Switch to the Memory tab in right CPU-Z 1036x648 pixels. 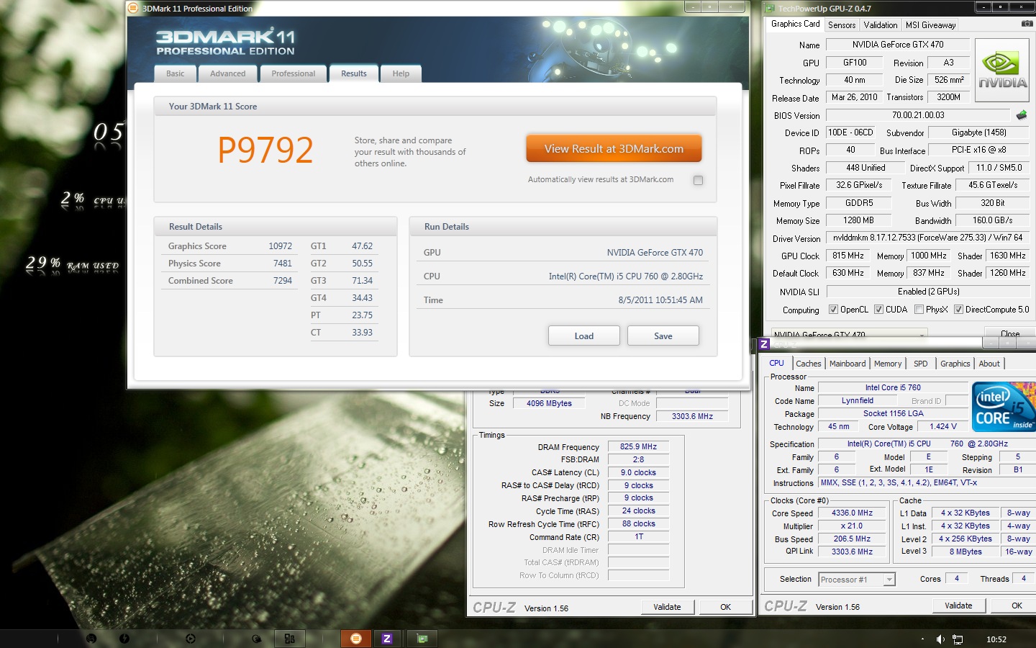pos(888,364)
